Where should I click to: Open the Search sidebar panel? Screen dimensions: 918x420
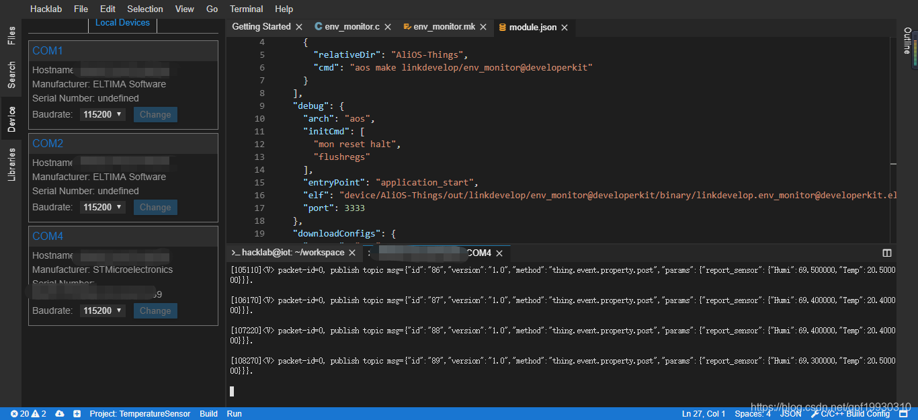(x=11, y=75)
